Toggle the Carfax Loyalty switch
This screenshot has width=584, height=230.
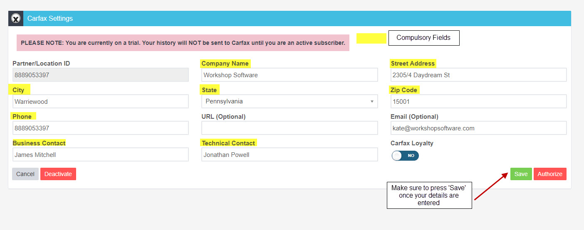click(405, 155)
